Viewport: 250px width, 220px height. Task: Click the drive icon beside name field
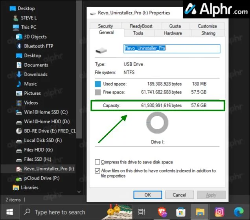tap(101, 50)
